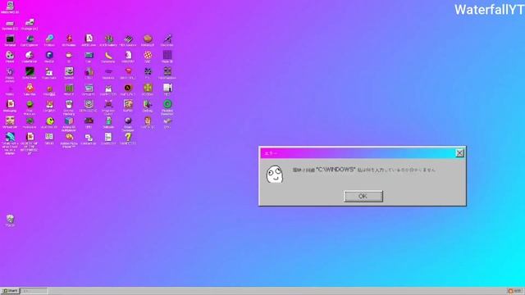Open the Storage (A:) drive icon
This screenshot has width=525, height=295.
[30, 22]
